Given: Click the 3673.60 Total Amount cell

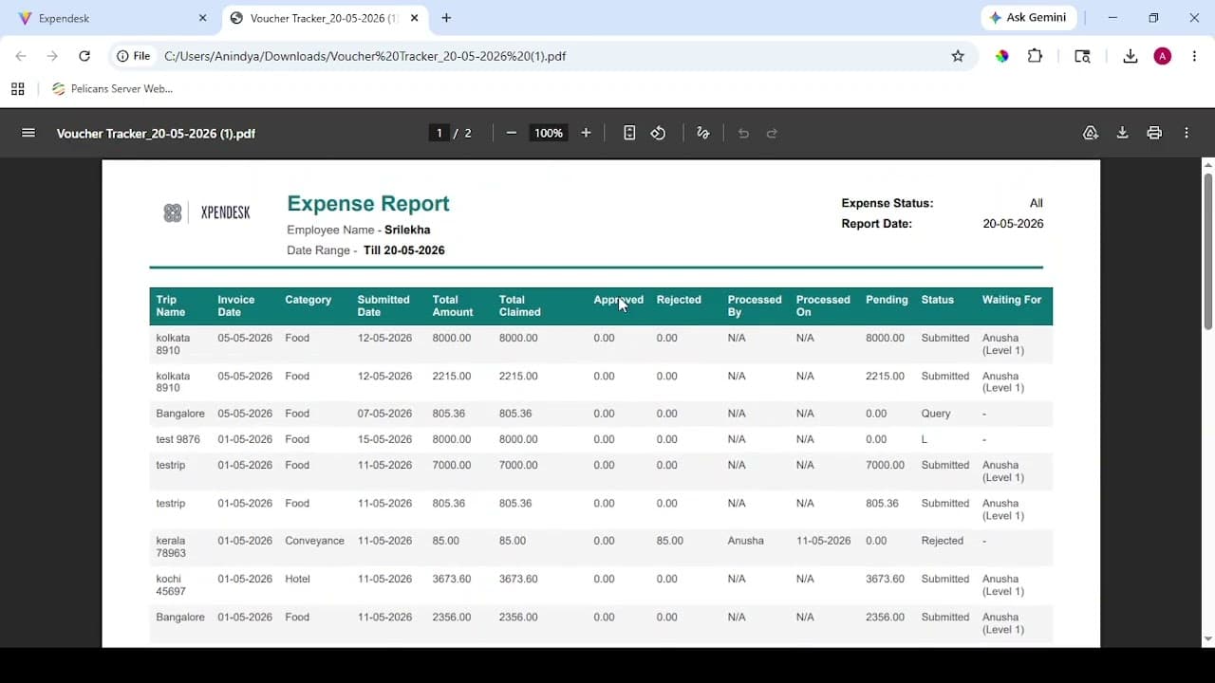Looking at the screenshot, I should (x=452, y=579).
